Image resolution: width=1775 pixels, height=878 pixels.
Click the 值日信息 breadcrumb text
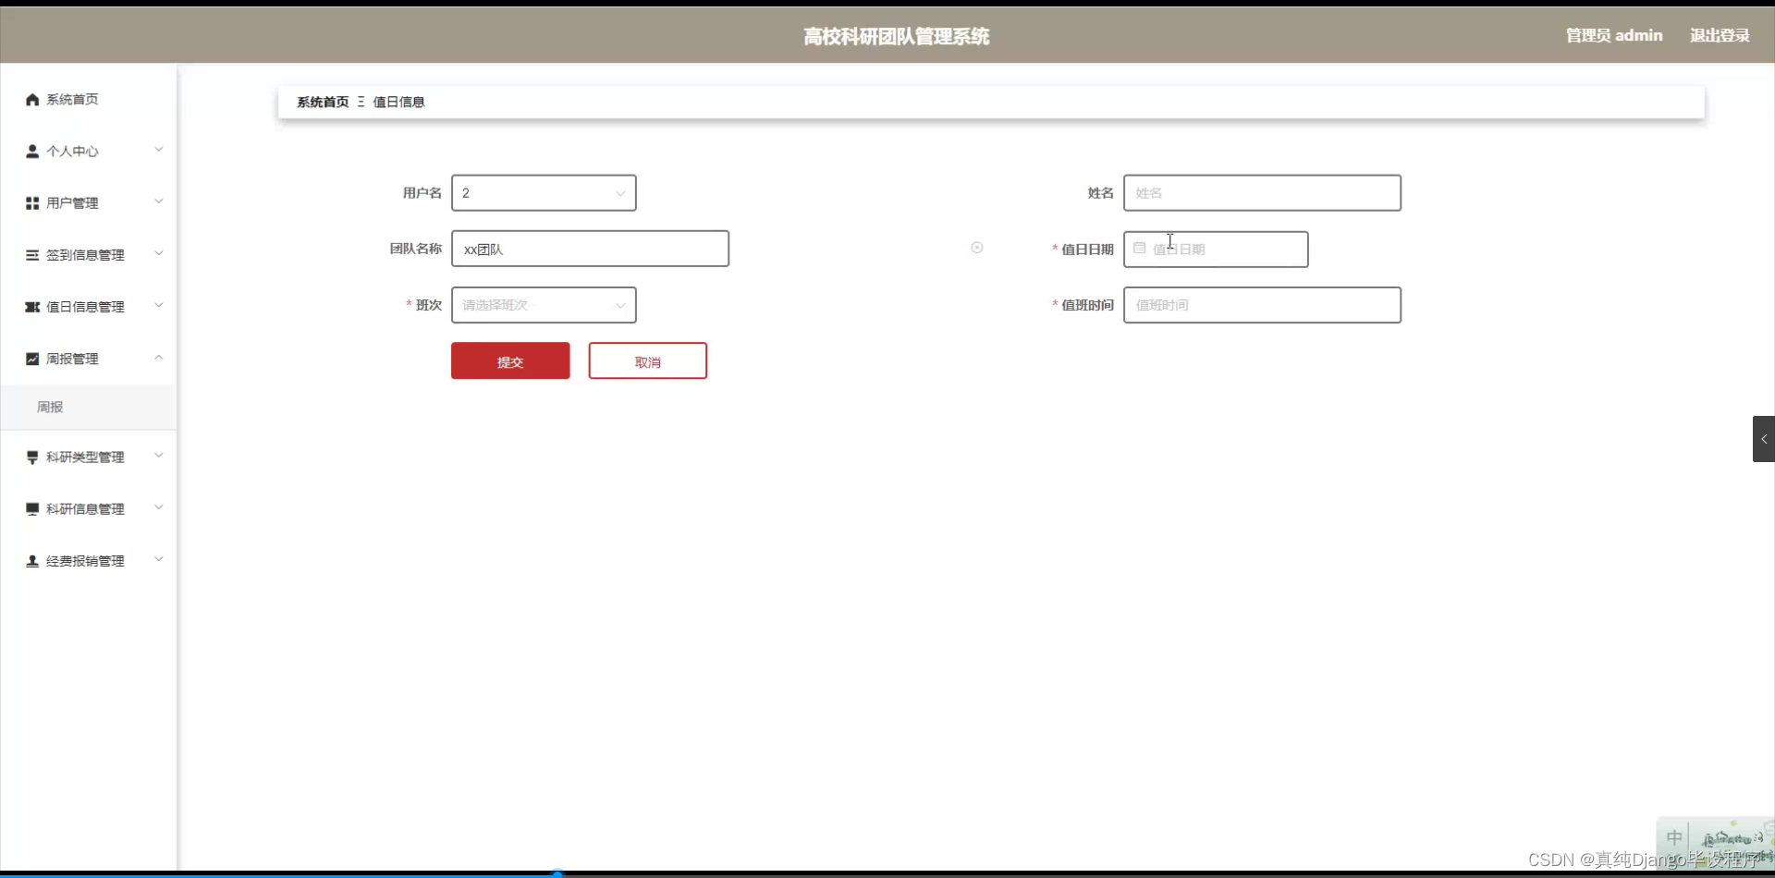coord(398,102)
